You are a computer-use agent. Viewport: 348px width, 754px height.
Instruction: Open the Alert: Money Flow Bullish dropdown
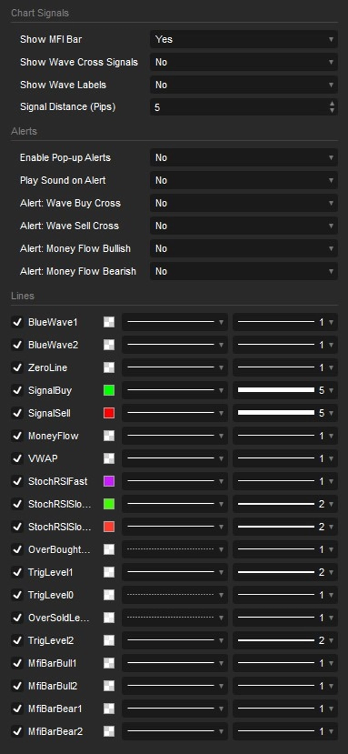(244, 248)
